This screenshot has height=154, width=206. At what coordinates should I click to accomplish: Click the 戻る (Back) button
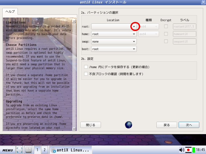coord(167,125)
